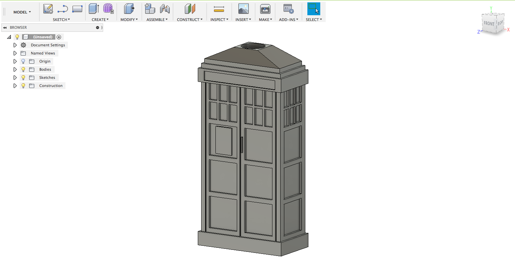Select the Origin label in browser
Image resolution: width=515 pixels, height=263 pixels.
(45, 61)
